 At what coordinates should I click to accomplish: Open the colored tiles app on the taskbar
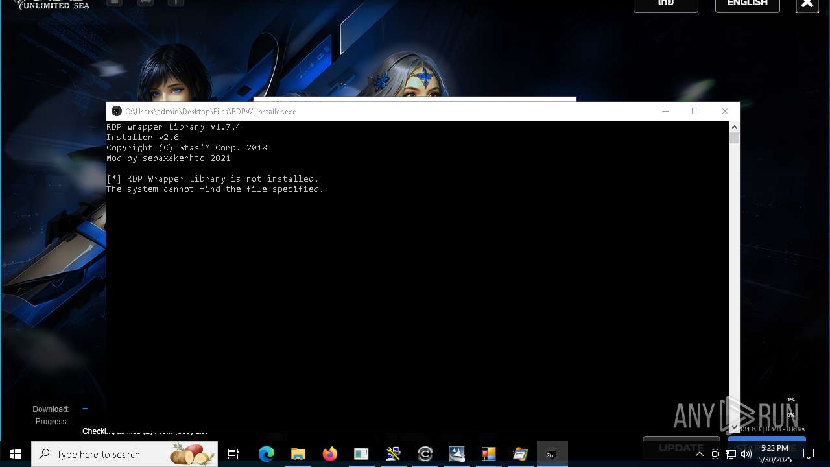click(489, 454)
